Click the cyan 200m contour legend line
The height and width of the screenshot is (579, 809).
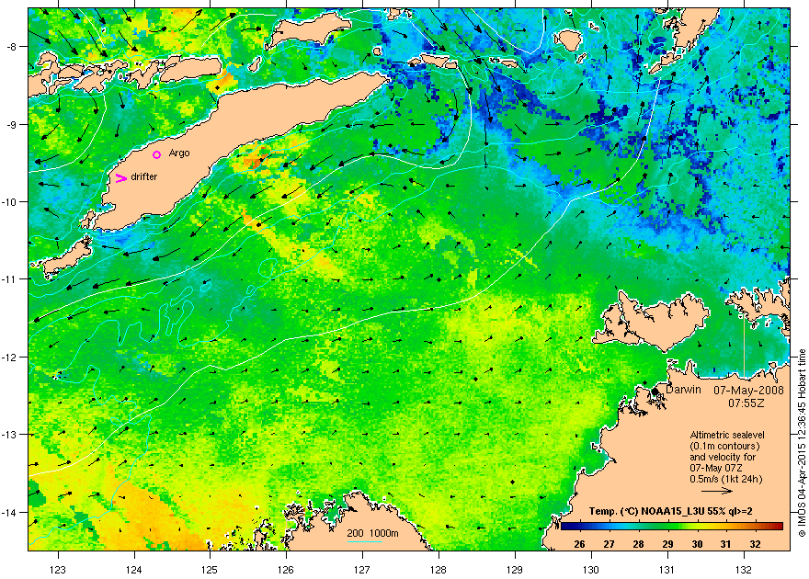click(x=365, y=541)
